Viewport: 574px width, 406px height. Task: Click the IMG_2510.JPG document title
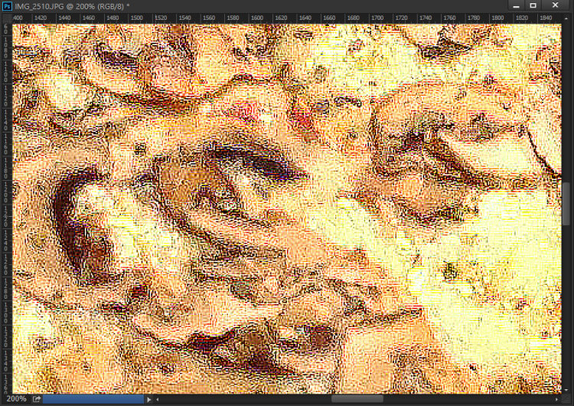coord(73,7)
